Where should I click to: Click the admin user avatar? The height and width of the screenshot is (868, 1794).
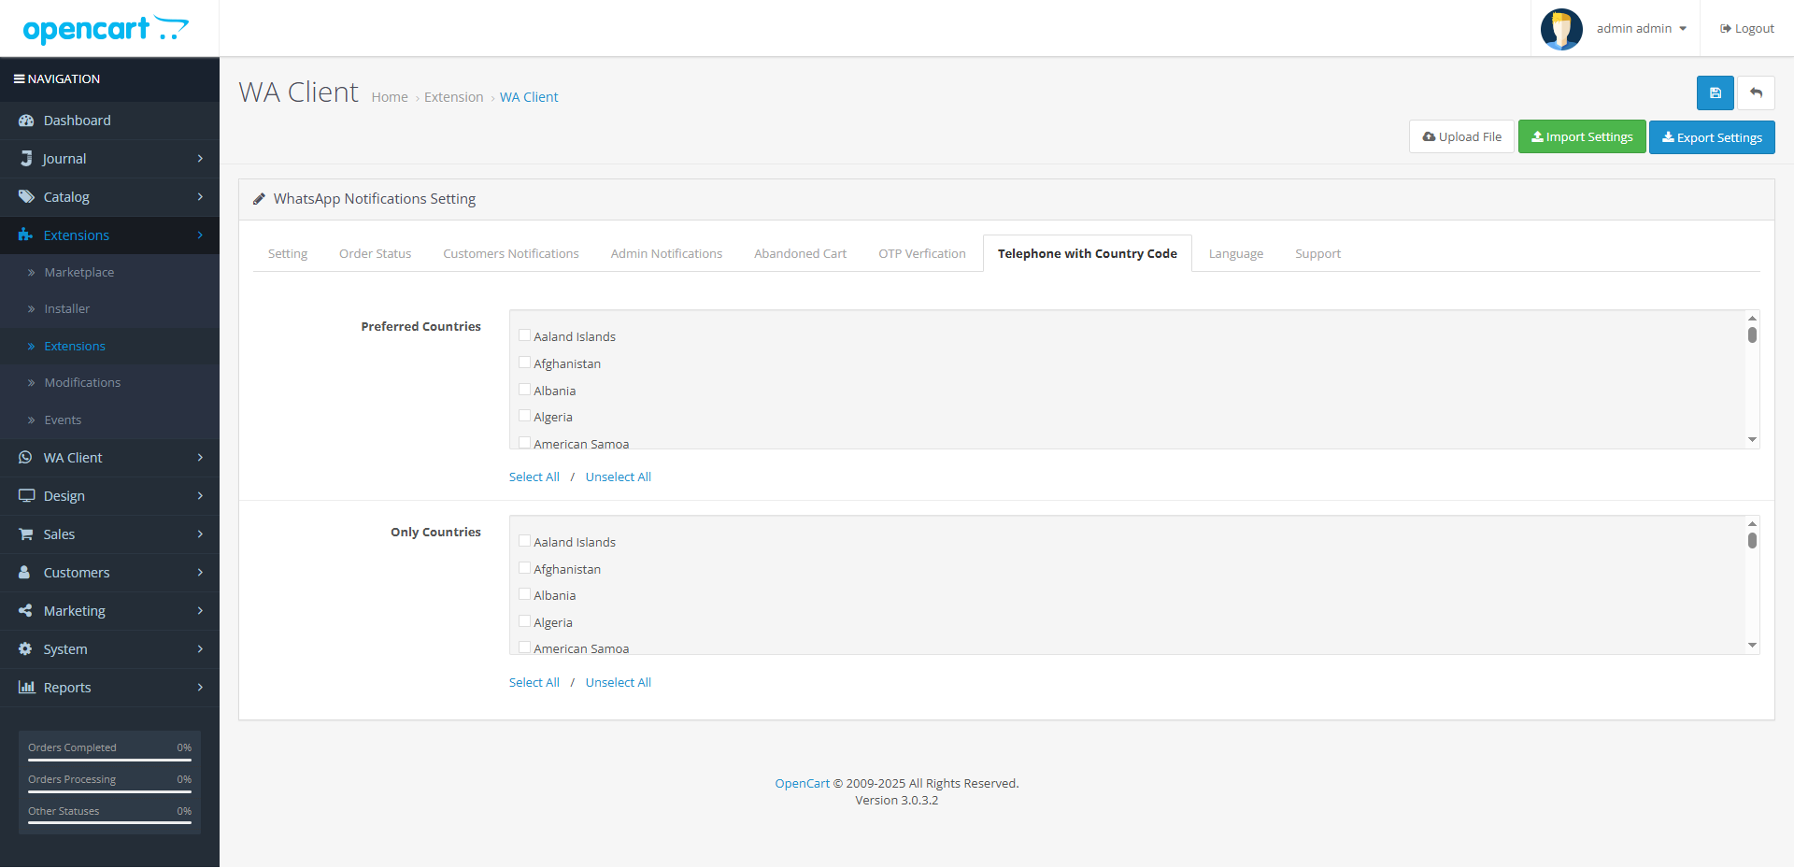(1560, 29)
